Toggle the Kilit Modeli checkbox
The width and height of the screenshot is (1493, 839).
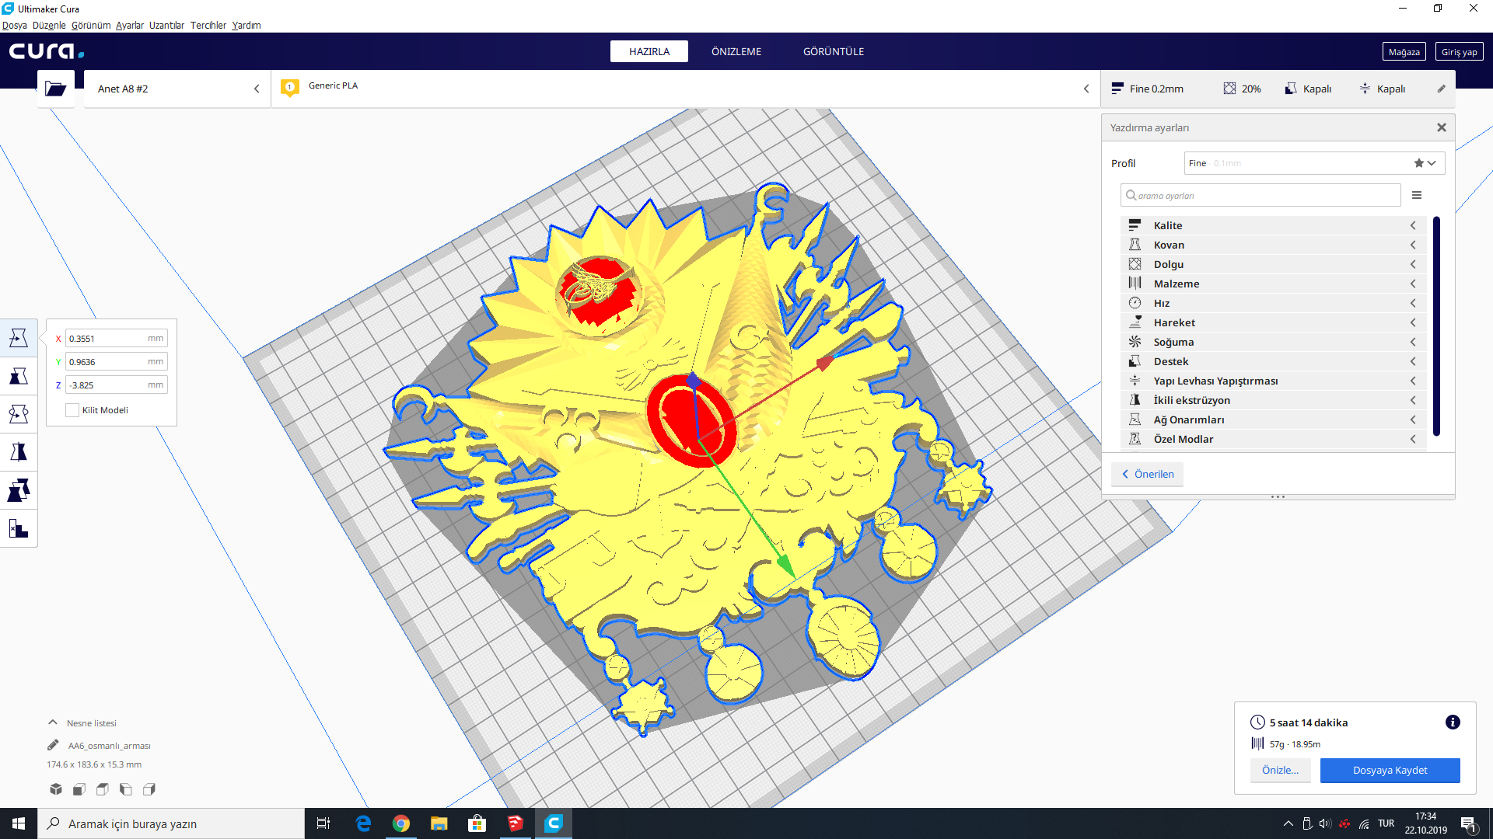click(72, 410)
